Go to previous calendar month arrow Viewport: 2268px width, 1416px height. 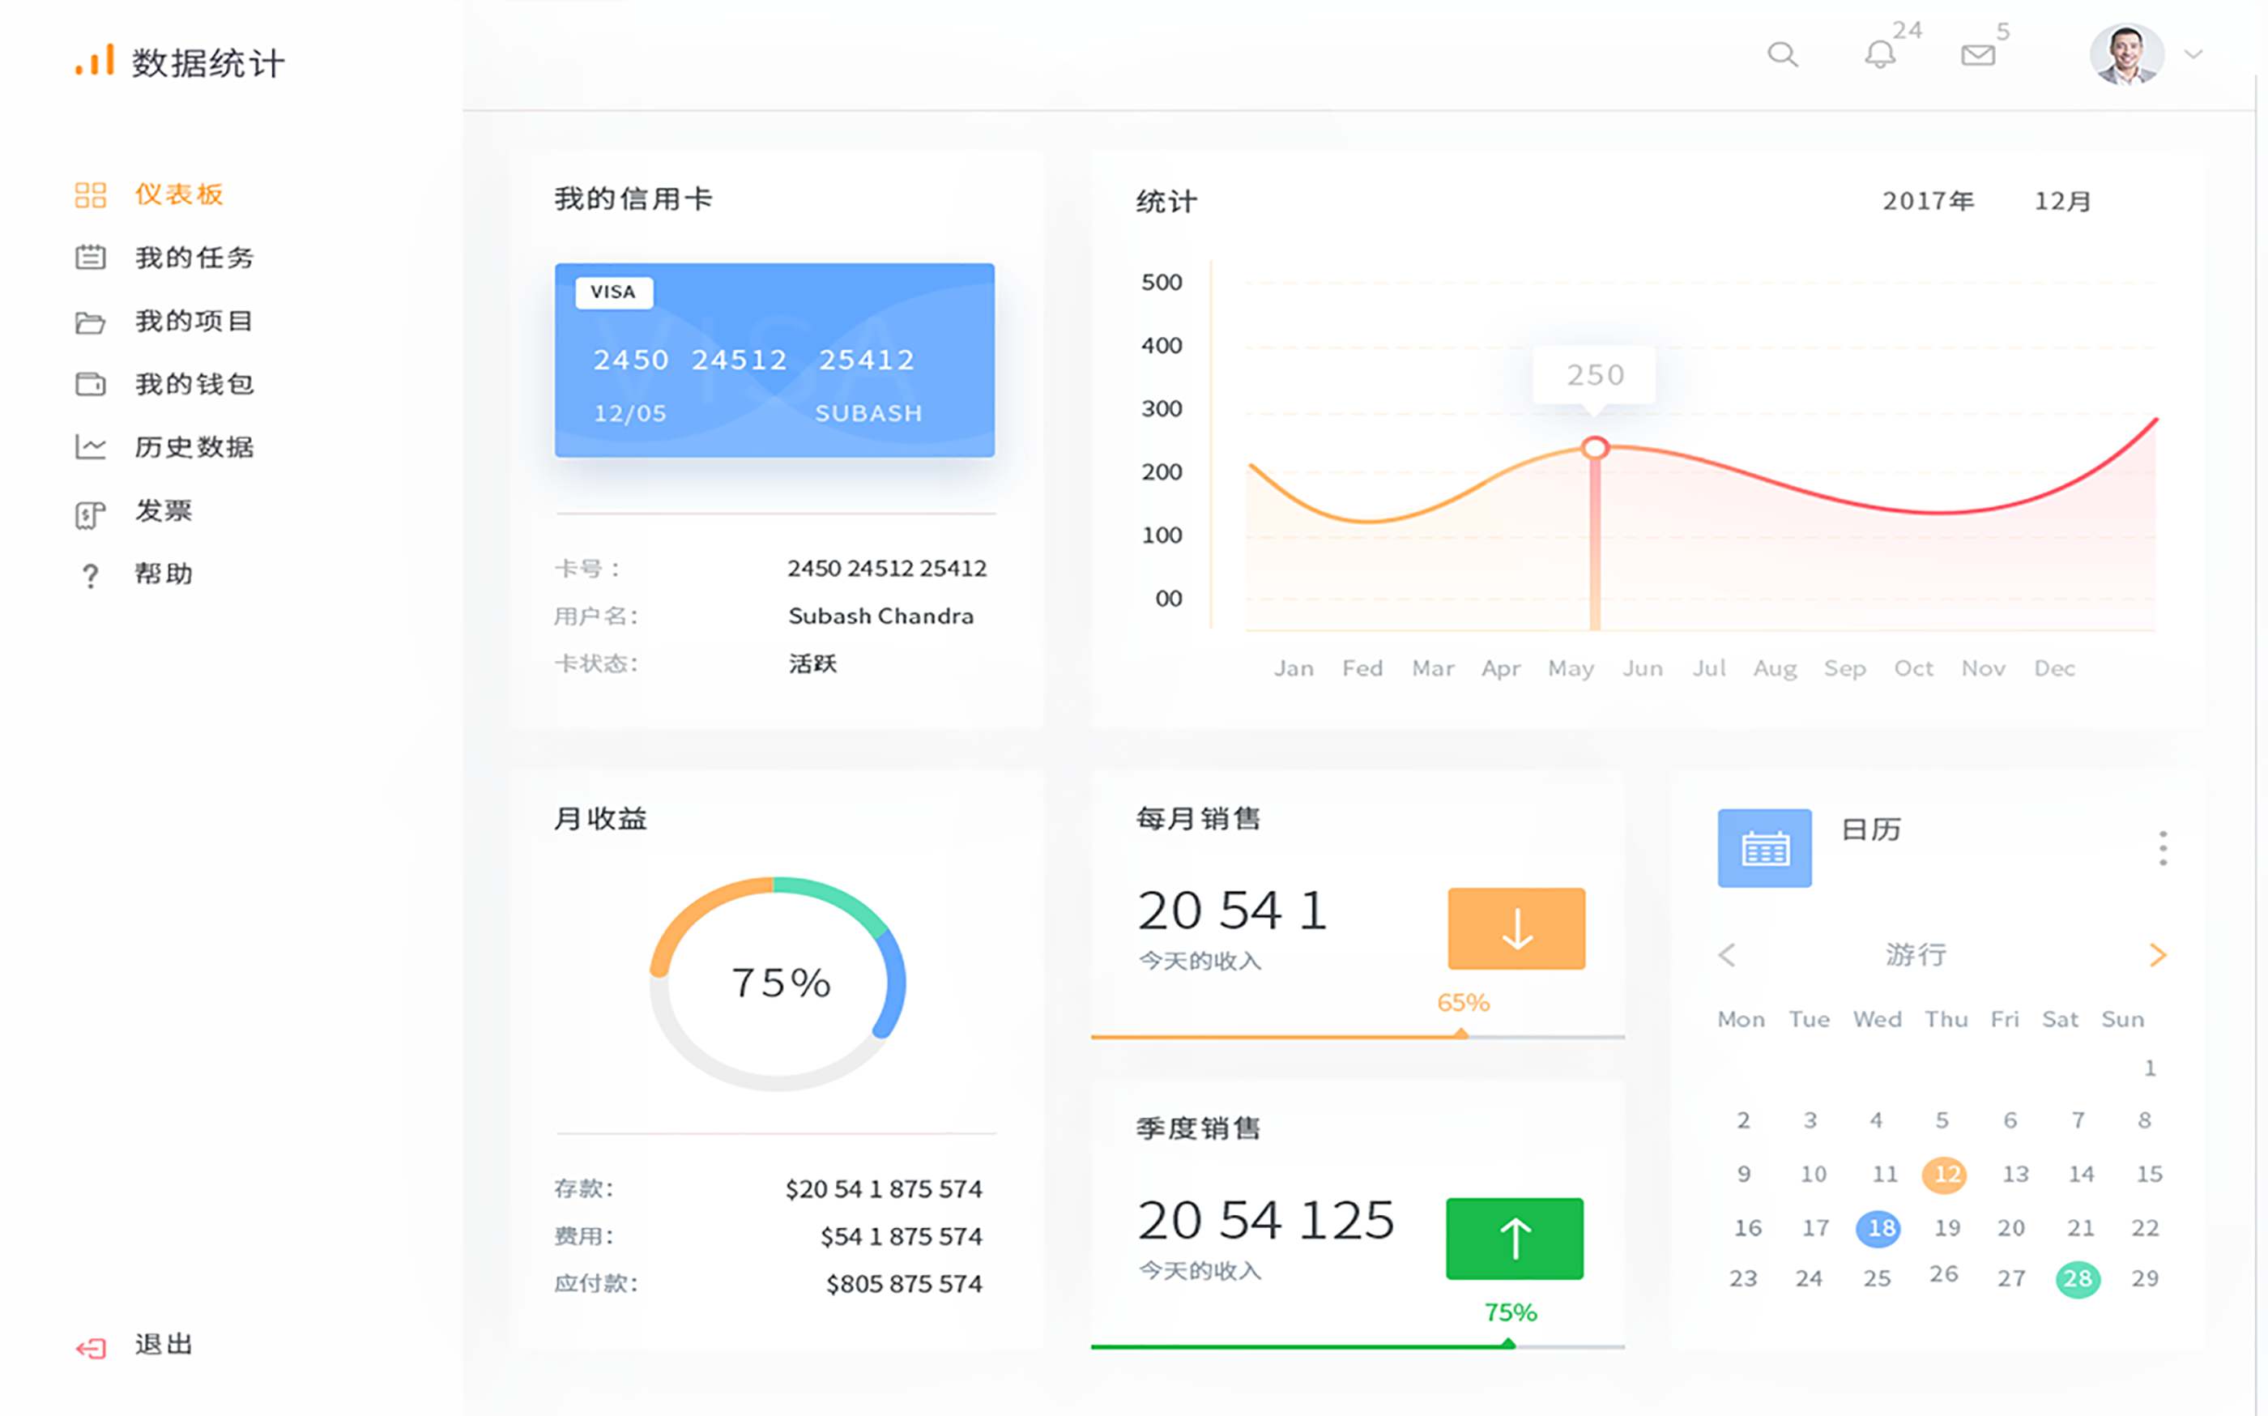pyautogui.click(x=1727, y=954)
